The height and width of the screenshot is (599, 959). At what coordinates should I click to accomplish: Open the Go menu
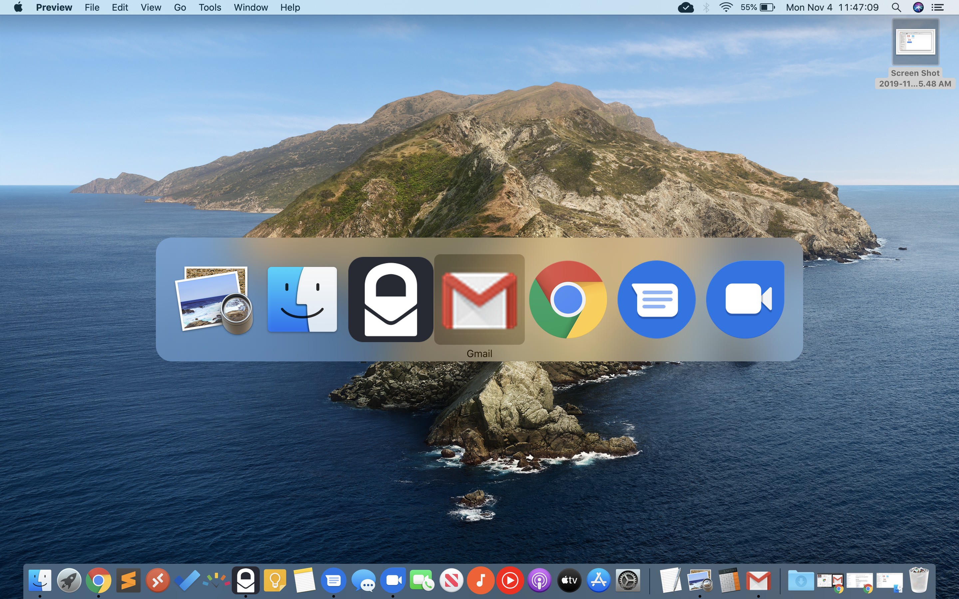[x=180, y=7]
